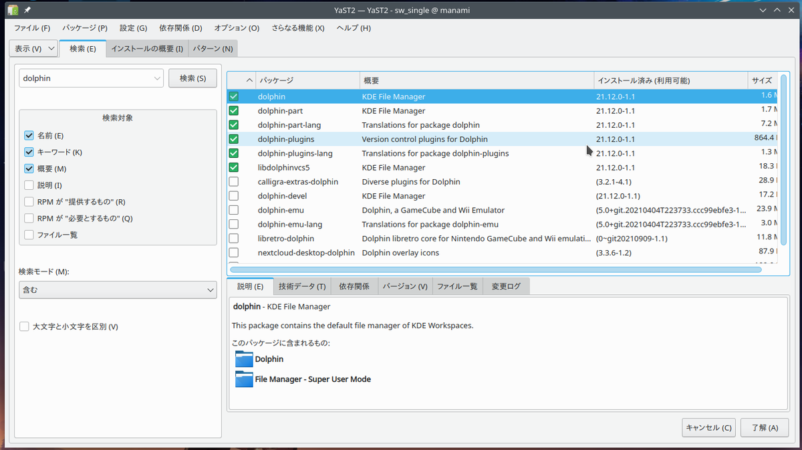Uncheck キーワード (K) search option
This screenshot has width=802, height=450.
[29, 152]
